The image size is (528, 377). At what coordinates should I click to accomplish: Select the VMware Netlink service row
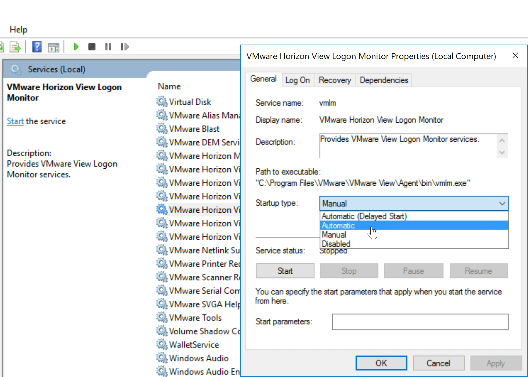[x=198, y=250]
